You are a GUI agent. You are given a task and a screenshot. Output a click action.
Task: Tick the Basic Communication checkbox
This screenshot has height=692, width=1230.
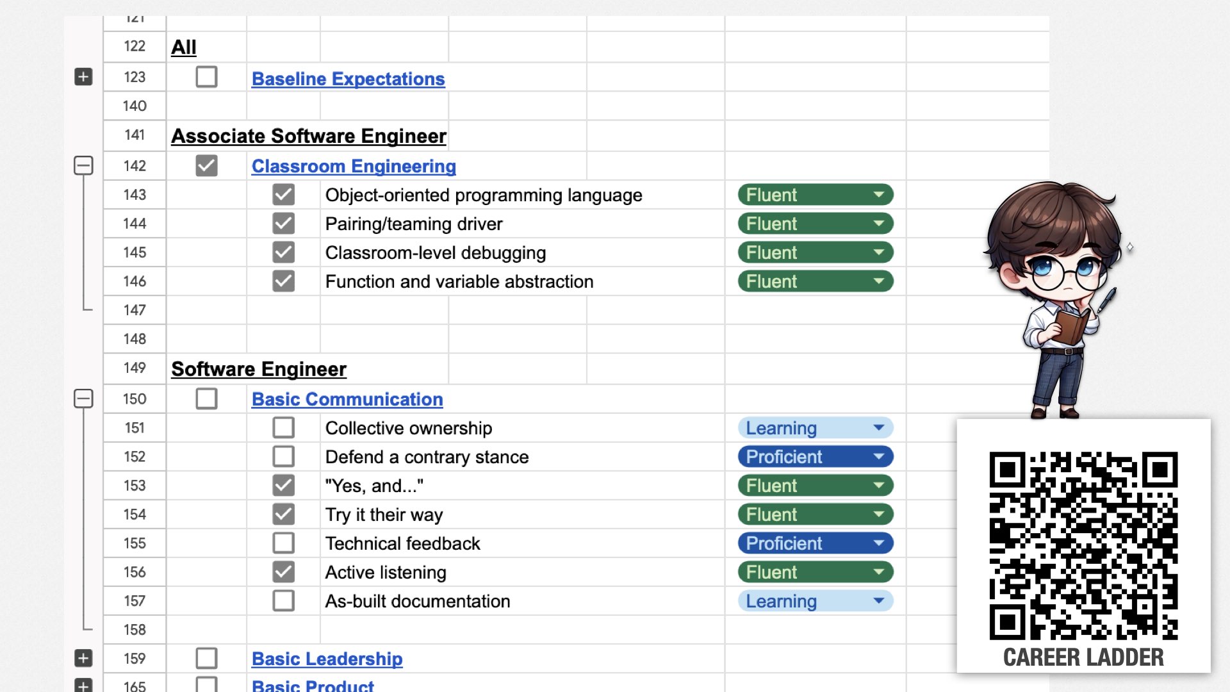pyautogui.click(x=206, y=399)
